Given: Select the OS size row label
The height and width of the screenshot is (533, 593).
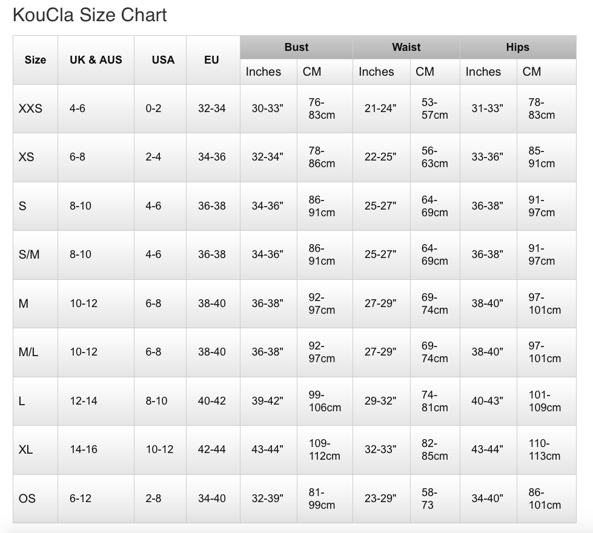Looking at the screenshot, I should (x=27, y=498).
